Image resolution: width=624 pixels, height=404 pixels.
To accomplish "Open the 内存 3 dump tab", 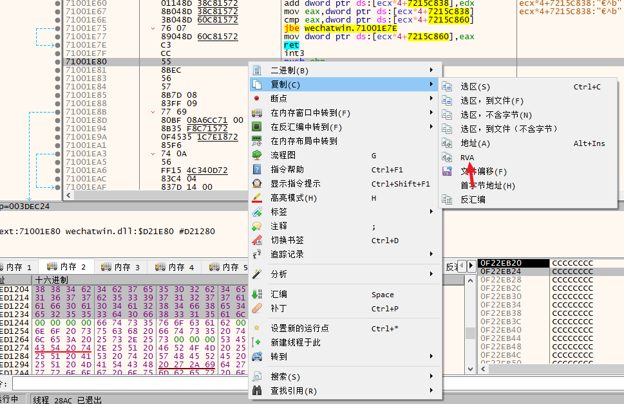I will tap(127, 267).
